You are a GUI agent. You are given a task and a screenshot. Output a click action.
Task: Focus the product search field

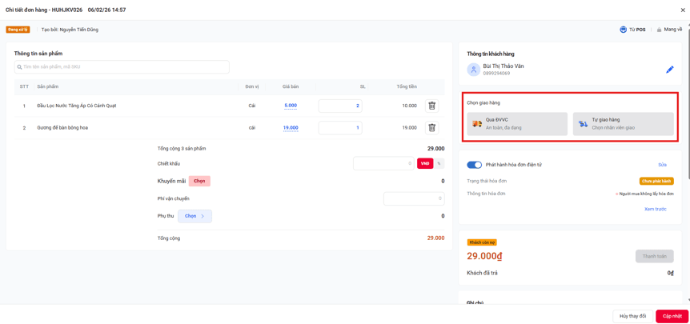click(122, 67)
